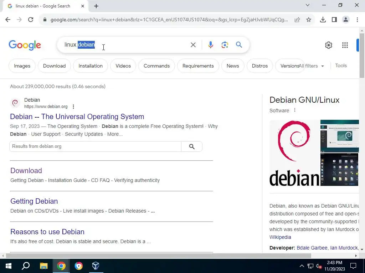365x273 pixels.
Task: Open Chrome three-dot menu
Action: (357, 20)
